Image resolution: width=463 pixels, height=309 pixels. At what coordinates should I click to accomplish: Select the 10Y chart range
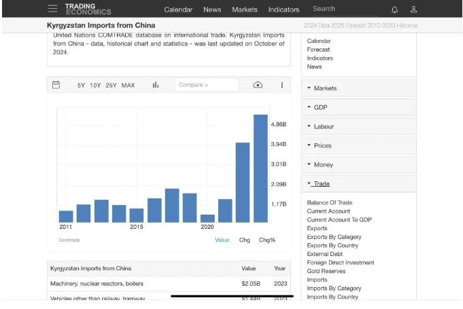click(x=95, y=85)
